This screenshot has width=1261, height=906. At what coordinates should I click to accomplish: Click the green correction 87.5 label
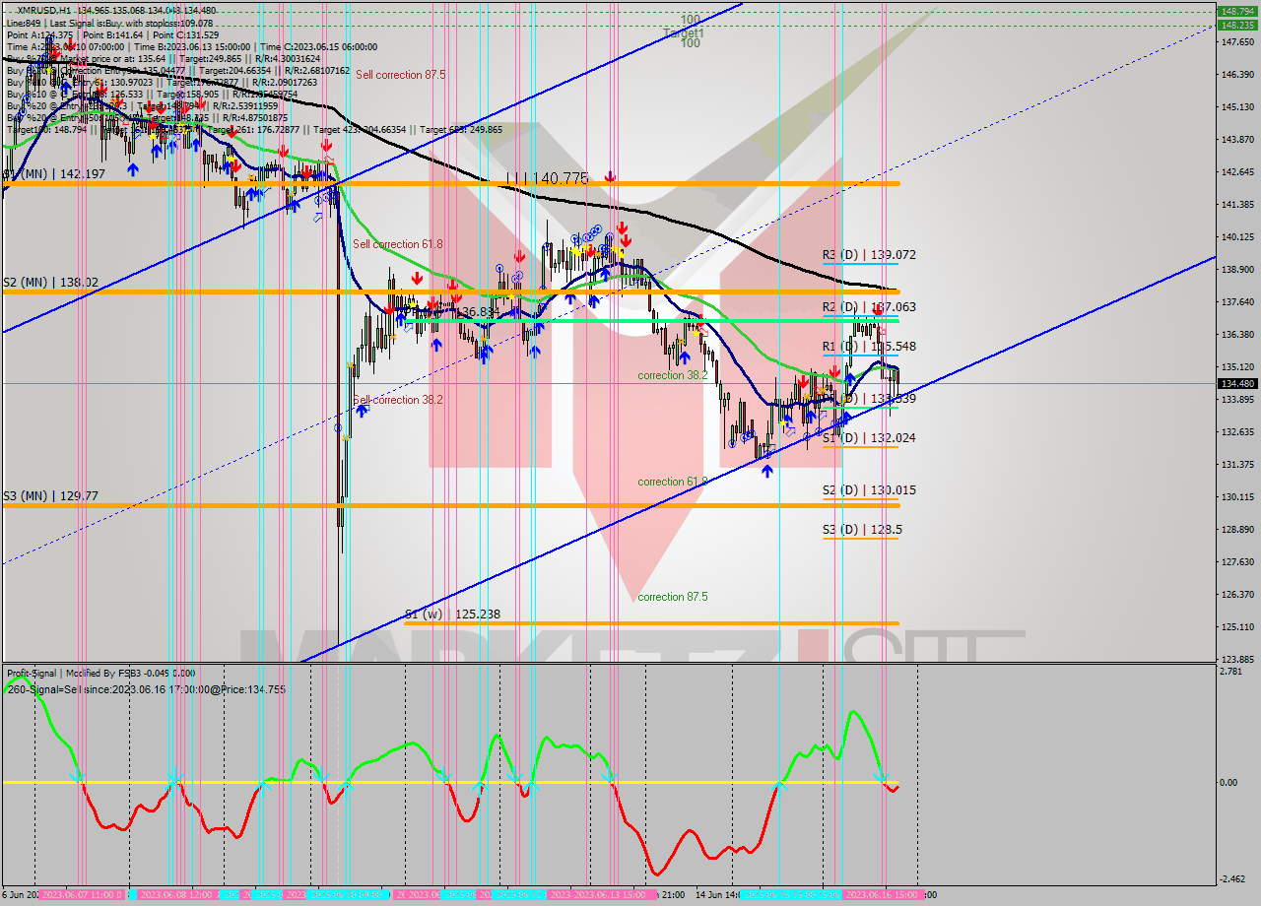(x=672, y=597)
